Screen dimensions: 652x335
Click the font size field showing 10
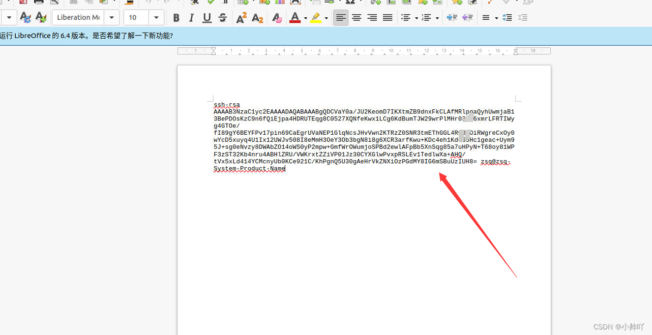pyautogui.click(x=136, y=17)
